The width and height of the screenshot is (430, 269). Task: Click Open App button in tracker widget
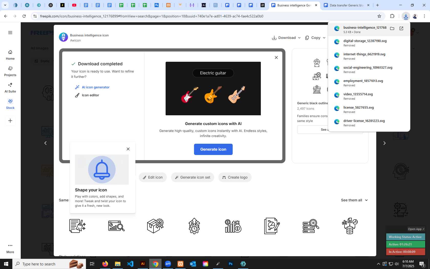(x=416, y=229)
